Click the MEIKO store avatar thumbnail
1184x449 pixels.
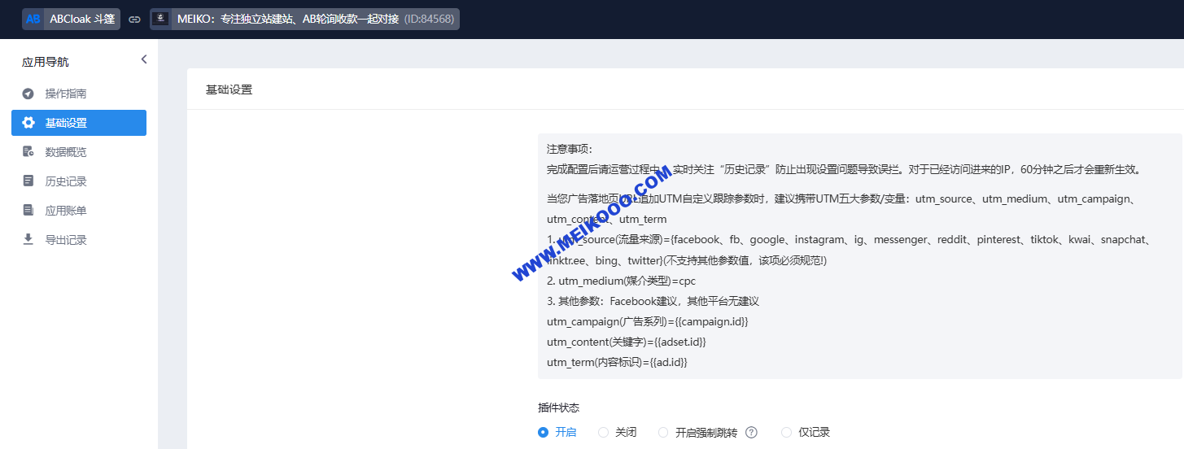(161, 19)
